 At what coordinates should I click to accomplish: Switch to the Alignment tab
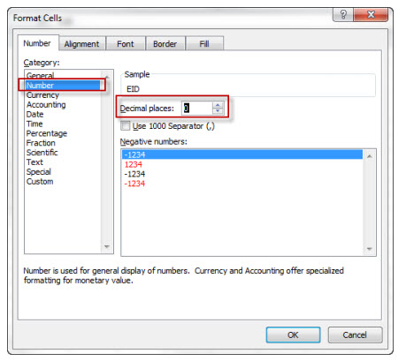click(81, 44)
